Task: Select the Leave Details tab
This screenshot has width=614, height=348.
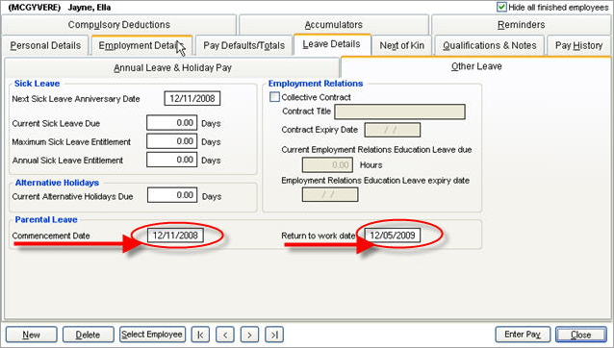Action: coord(332,44)
